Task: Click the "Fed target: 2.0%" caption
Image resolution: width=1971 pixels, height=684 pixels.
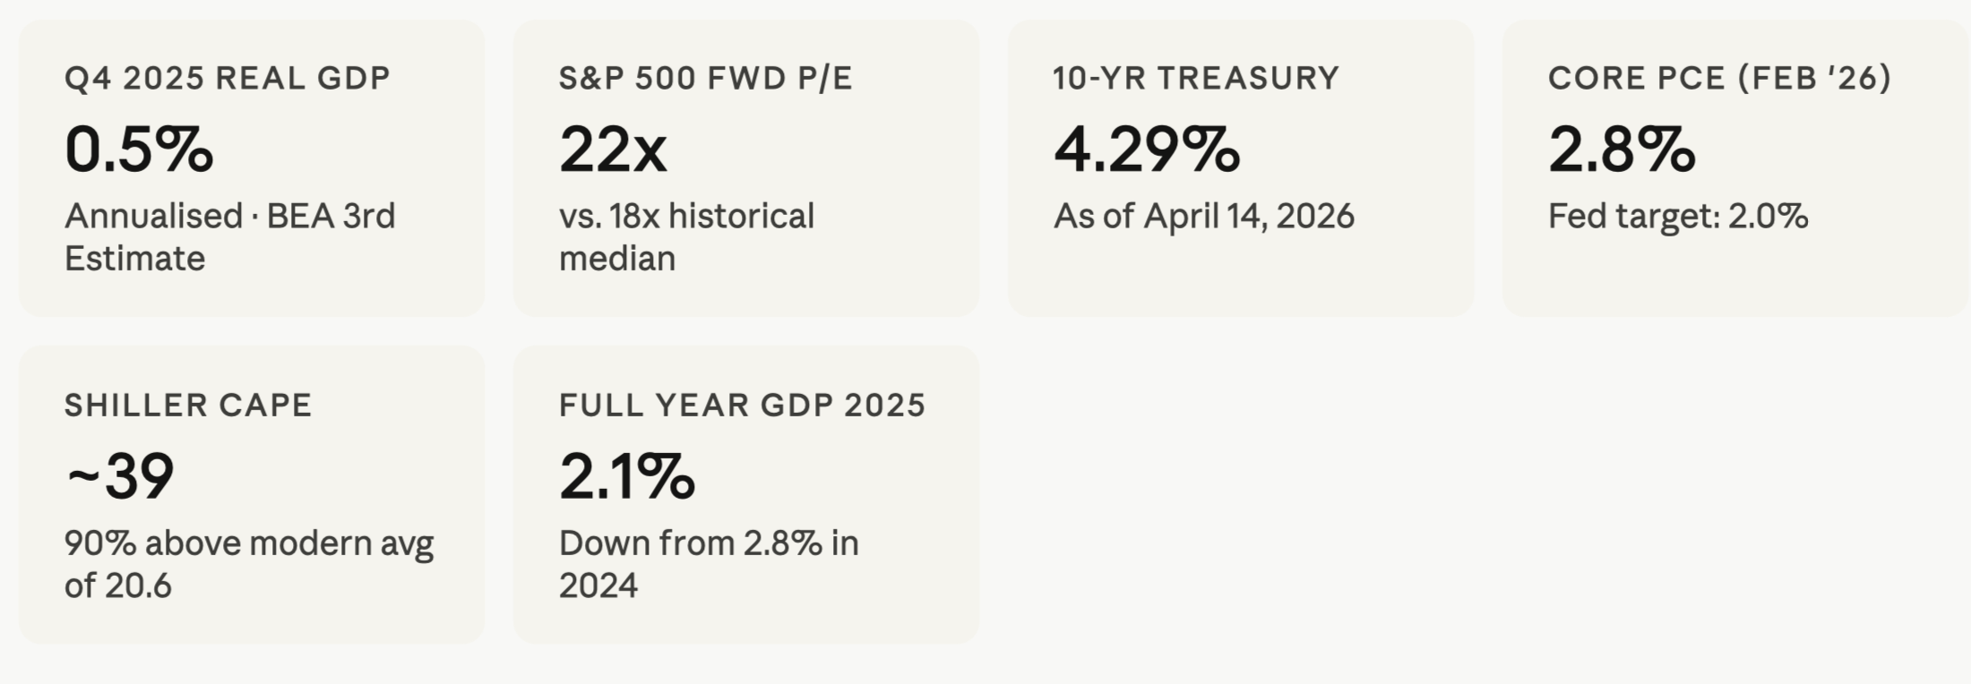Action: [1678, 217]
